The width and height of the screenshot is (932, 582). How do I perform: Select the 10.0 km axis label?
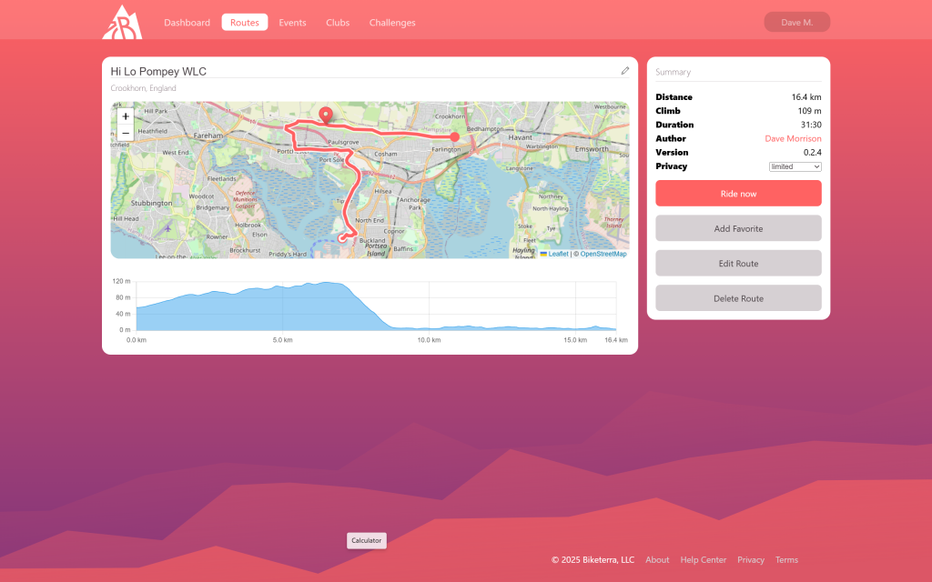point(429,340)
